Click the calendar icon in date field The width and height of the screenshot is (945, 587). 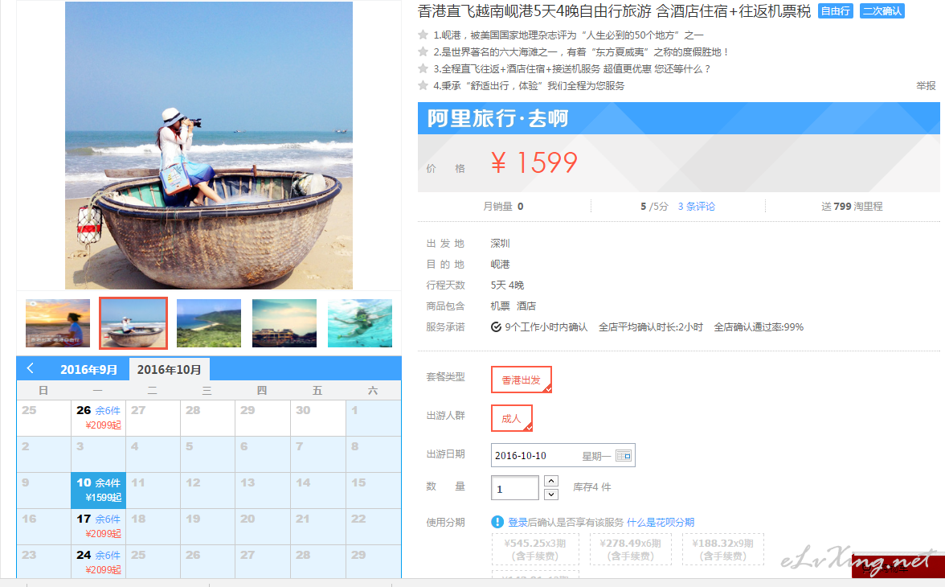pyautogui.click(x=624, y=455)
